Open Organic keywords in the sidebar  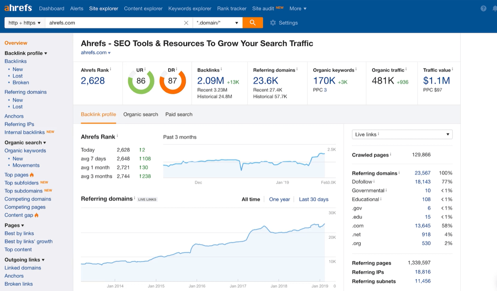25,151
